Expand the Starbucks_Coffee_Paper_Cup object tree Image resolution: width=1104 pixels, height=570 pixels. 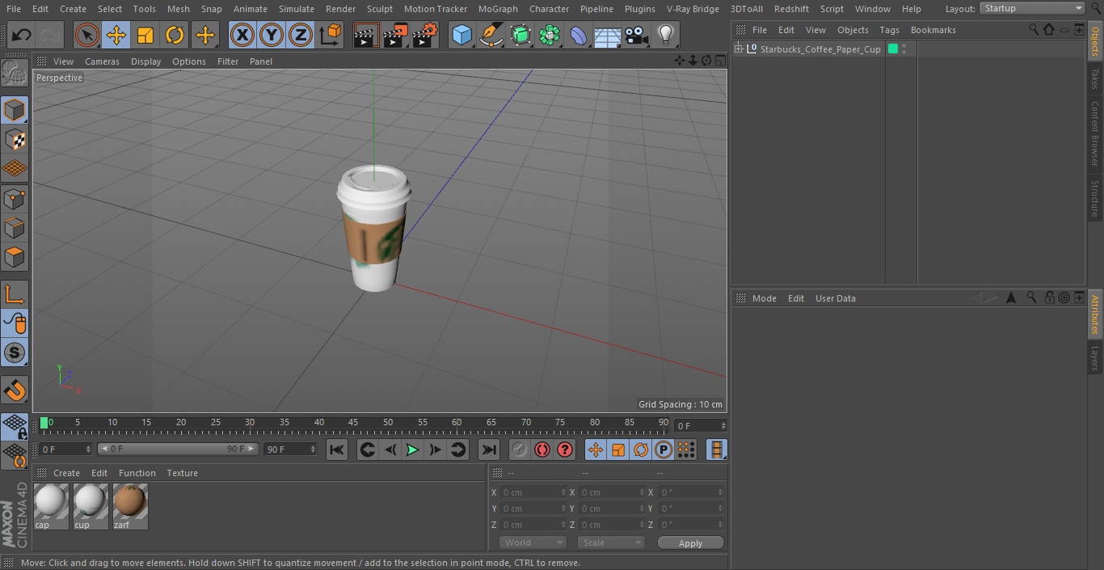pos(738,49)
